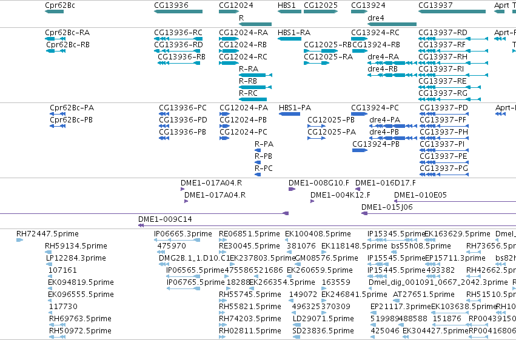Click the HBS1 gene label

point(287,5)
